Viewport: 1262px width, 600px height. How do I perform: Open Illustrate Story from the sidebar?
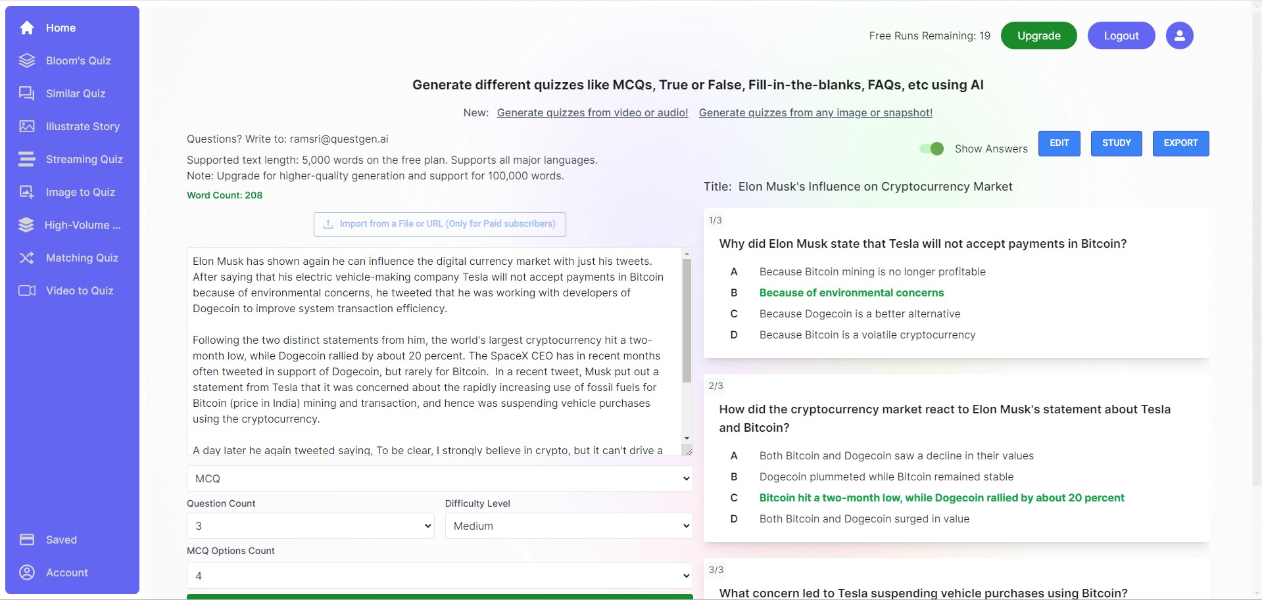click(72, 126)
